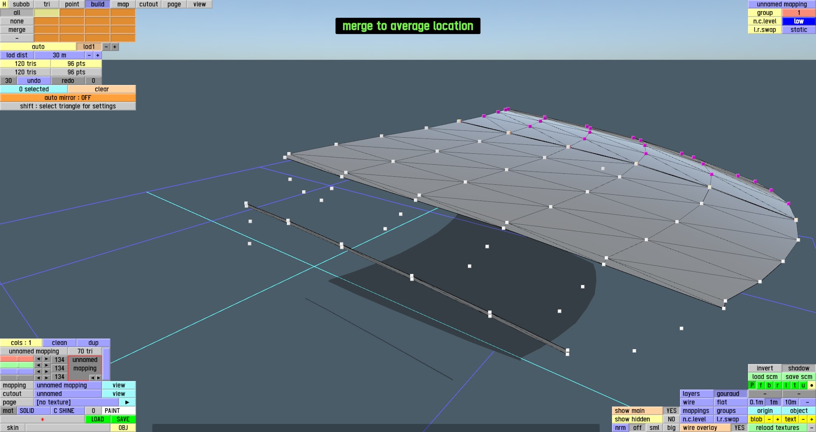This screenshot has height=432, width=816.
Task: Increase lod dist with plus button
Action: pyautogui.click(x=98, y=55)
